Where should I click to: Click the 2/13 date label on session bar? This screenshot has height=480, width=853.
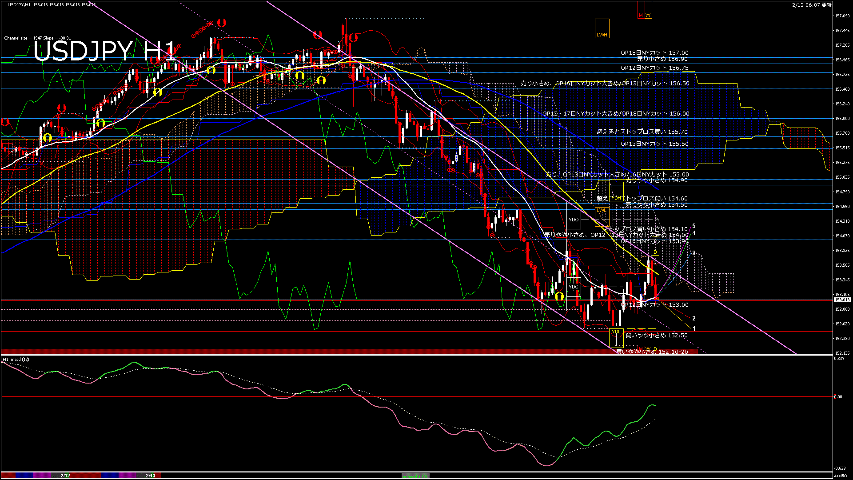151,476
